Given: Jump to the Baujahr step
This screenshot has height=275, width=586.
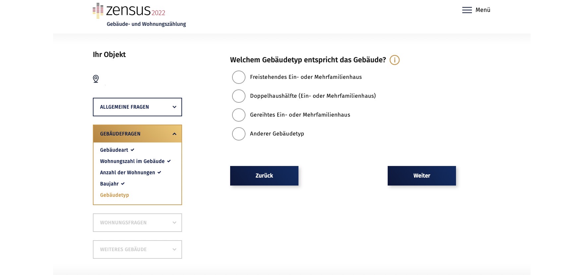Looking at the screenshot, I should pos(109,184).
